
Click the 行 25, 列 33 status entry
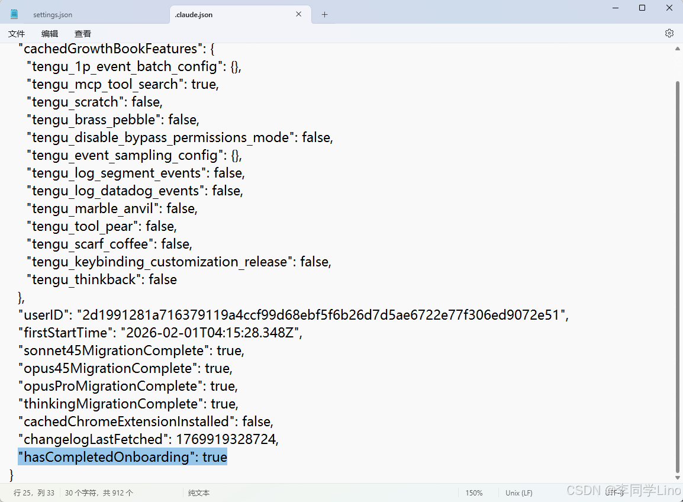click(34, 493)
